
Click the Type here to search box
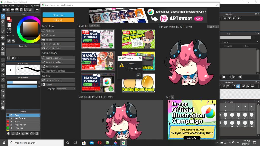[36, 143]
